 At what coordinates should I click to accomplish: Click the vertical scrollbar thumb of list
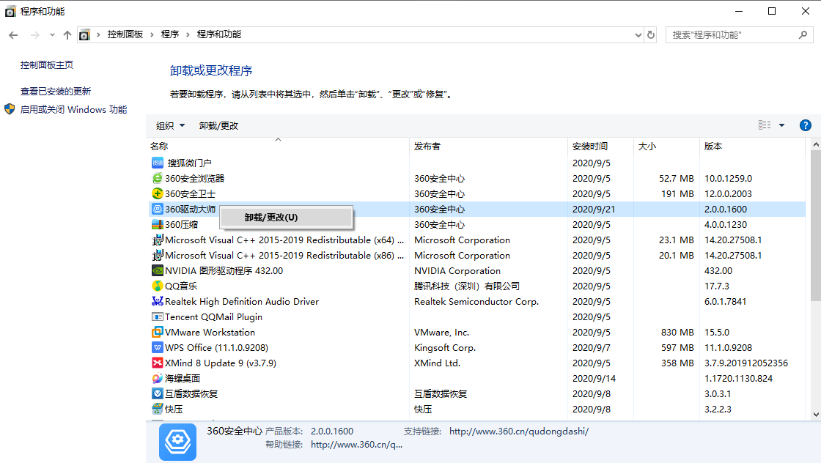click(x=816, y=226)
